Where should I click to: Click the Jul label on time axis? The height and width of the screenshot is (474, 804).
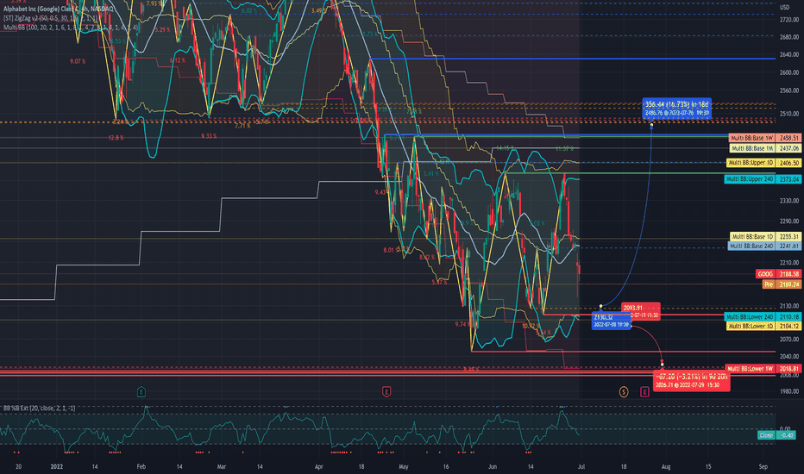pos(581,467)
